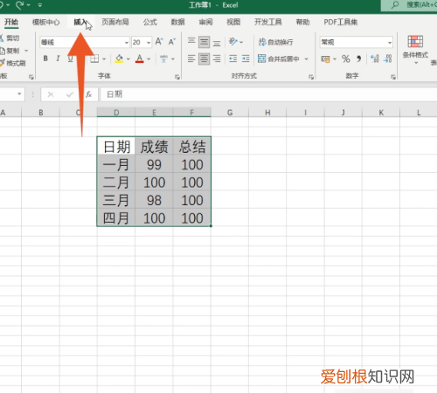Decrease decimal places

tap(387, 59)
